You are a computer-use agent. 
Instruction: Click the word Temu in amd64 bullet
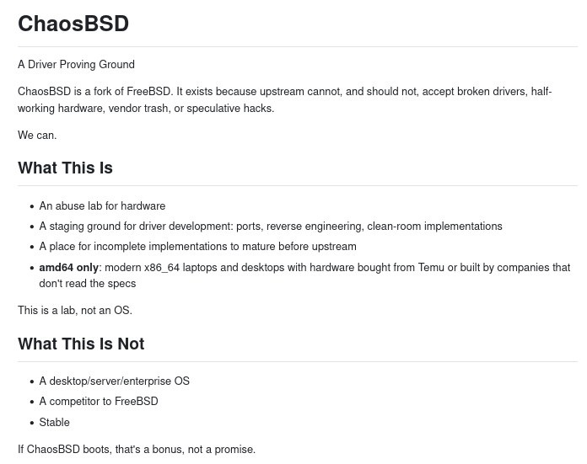(x=431, y=267)
